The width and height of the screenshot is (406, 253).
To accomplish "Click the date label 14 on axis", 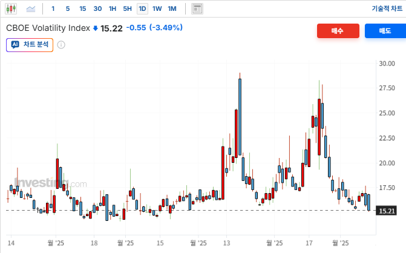I will [x=11, y=243].
